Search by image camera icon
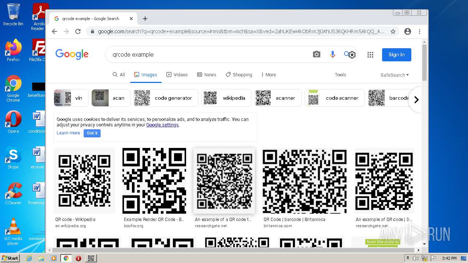The image size is (468, 263). (x=317, y=54)
